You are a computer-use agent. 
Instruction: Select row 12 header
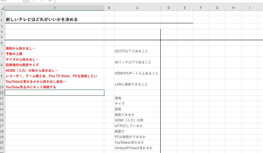tap(2, 98)
